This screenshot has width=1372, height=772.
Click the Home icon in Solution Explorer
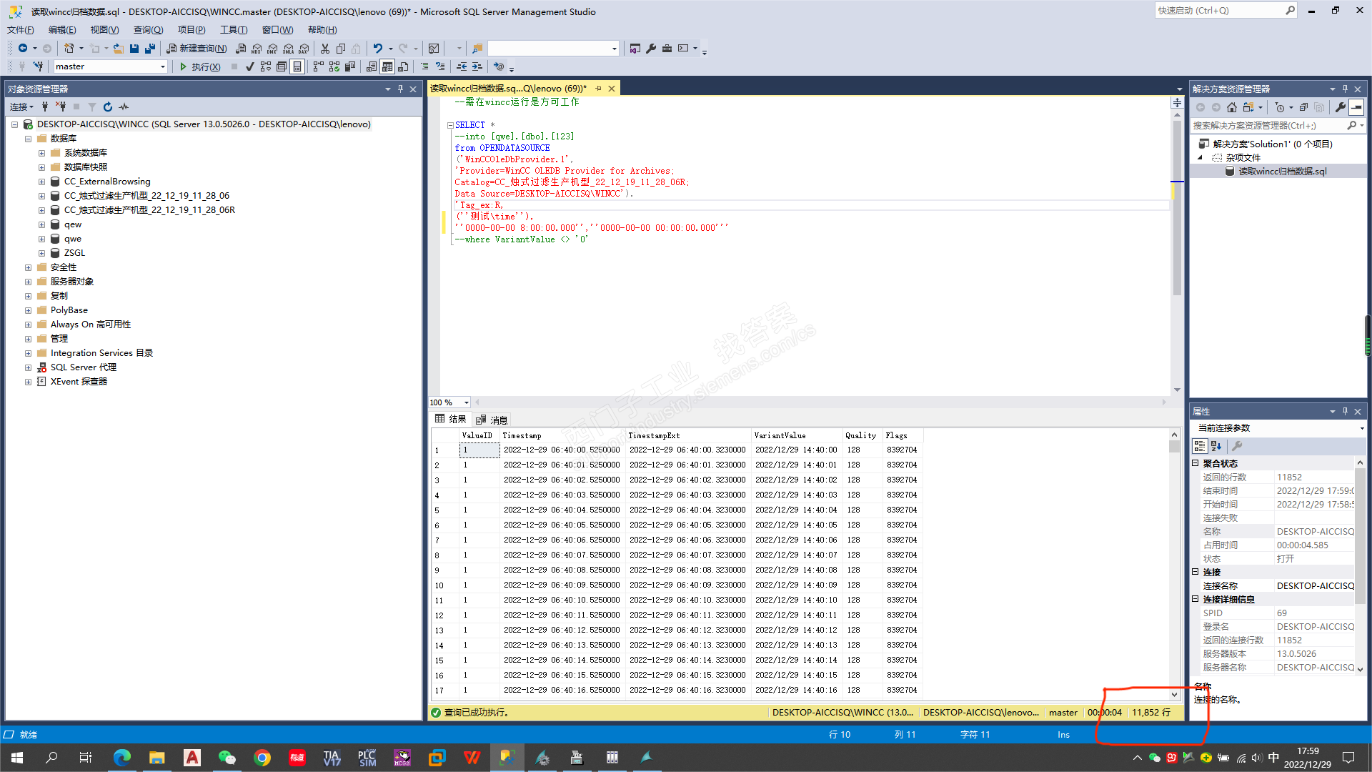pos(1232,107)
